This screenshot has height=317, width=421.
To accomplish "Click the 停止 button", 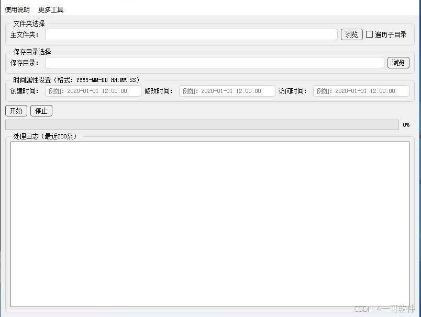I will pos(41,111).
